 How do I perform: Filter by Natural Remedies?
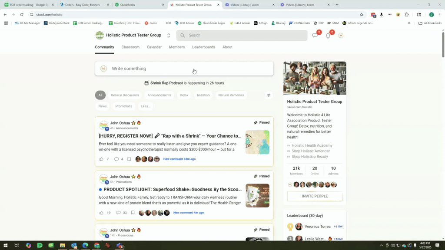pos(231,95)
